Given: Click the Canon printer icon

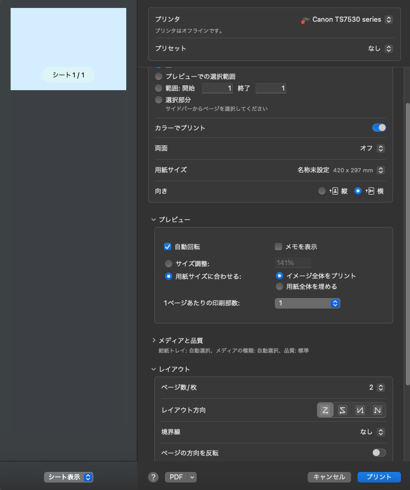Looking at the screenshot, I should pyautogui.click(x=305, y=20).
